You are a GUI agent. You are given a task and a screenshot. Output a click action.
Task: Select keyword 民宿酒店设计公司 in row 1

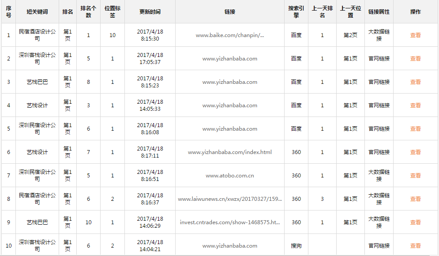click(x=37, y=35)
